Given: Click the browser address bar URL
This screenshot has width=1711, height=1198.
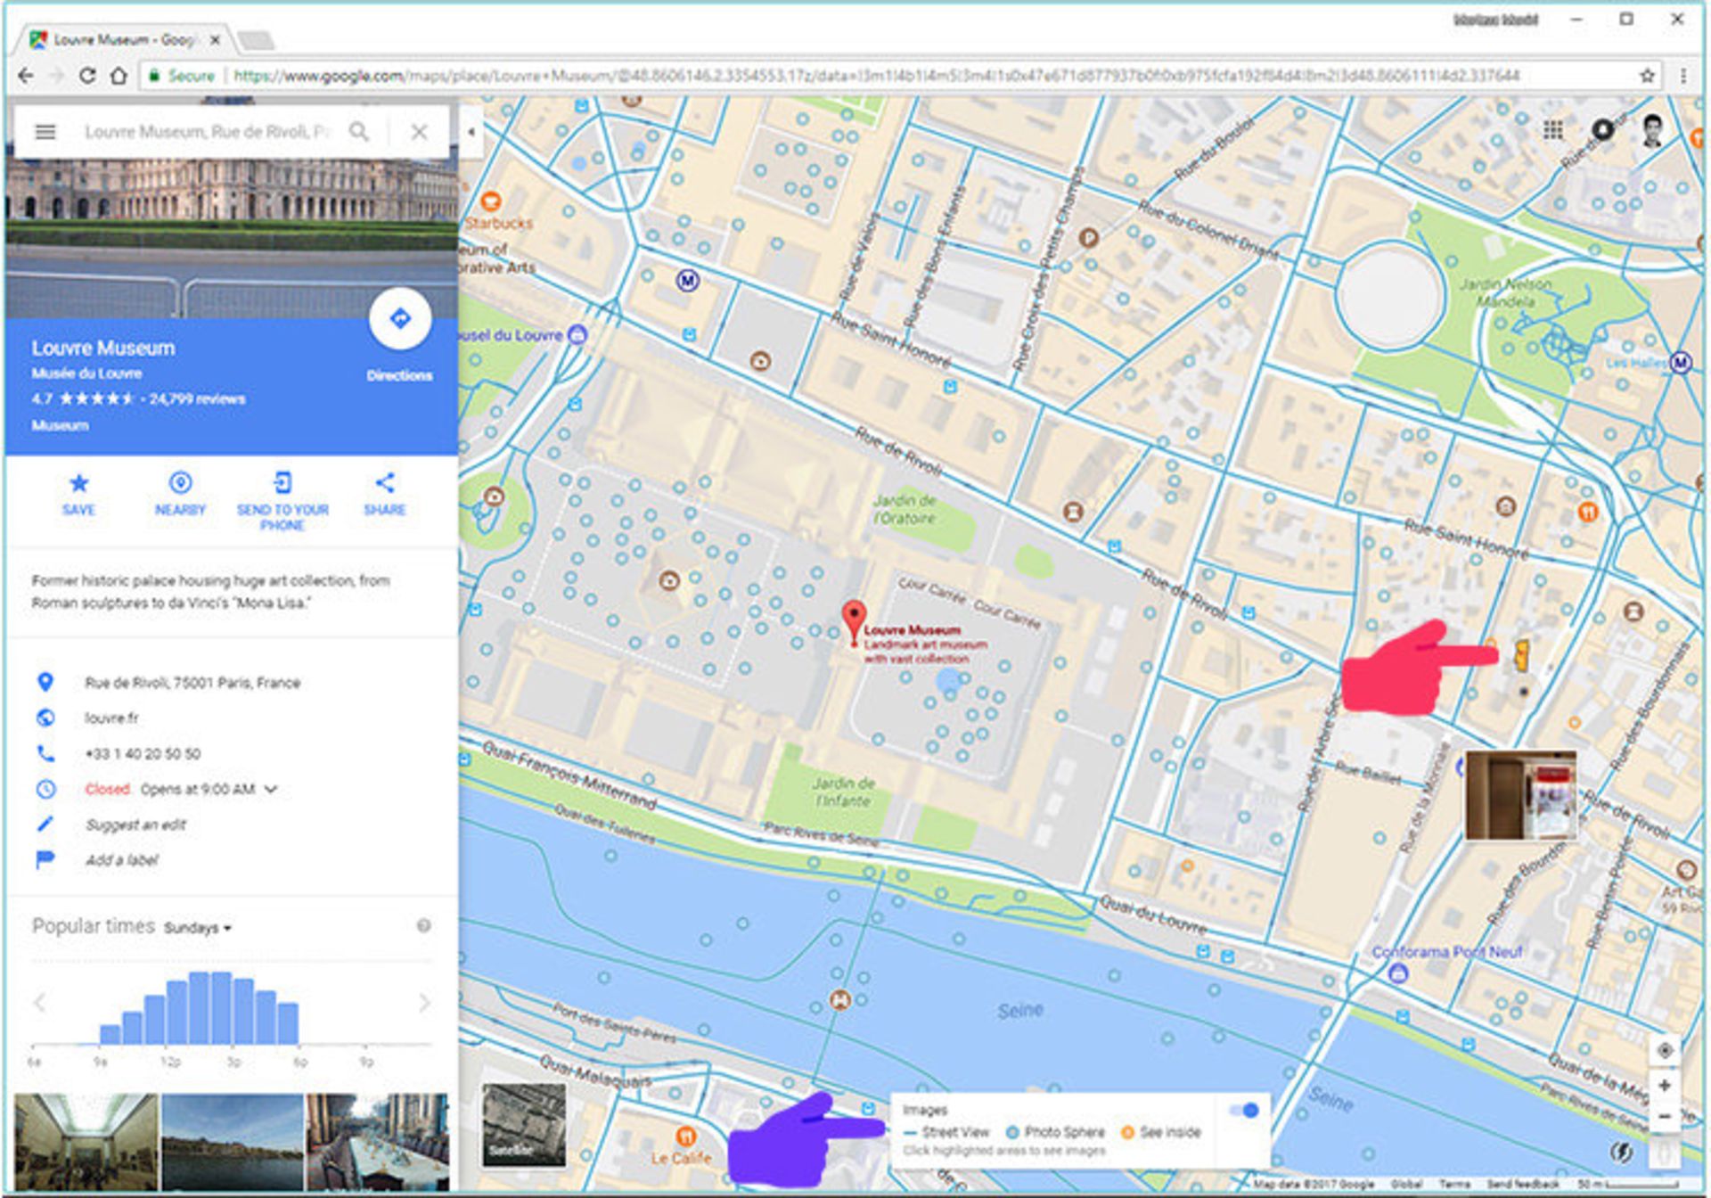Looking at the screenshot, I should 877,76.
